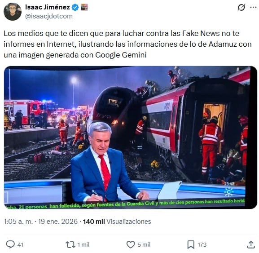Click the 1 mil reposts count
259x253 pixels.
[x=83, y=245]
